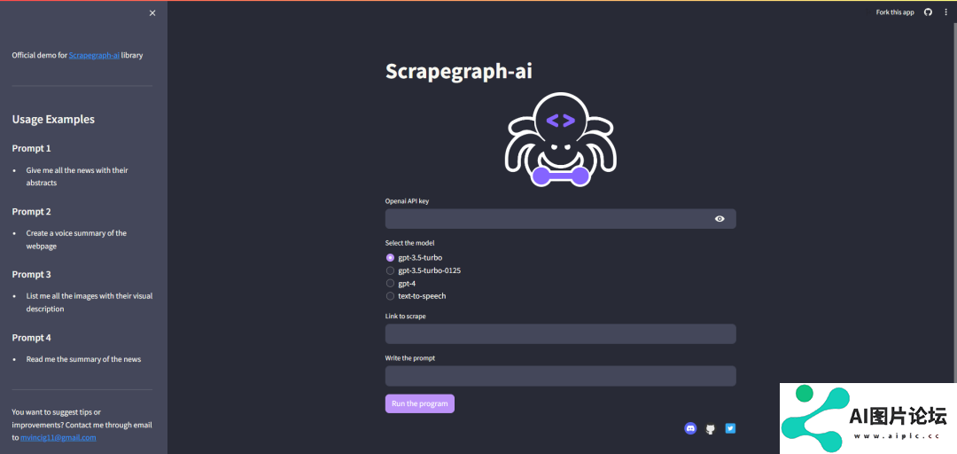Open the GitHub icon in top bar

click(928, 12)
